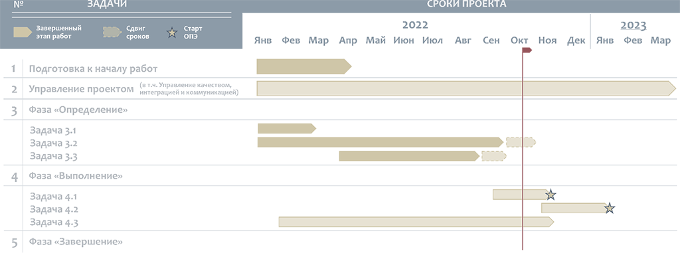Click the Старт ОПЭ star legend icon
This screenshot has height=257, width=680.
coord(172,33)
